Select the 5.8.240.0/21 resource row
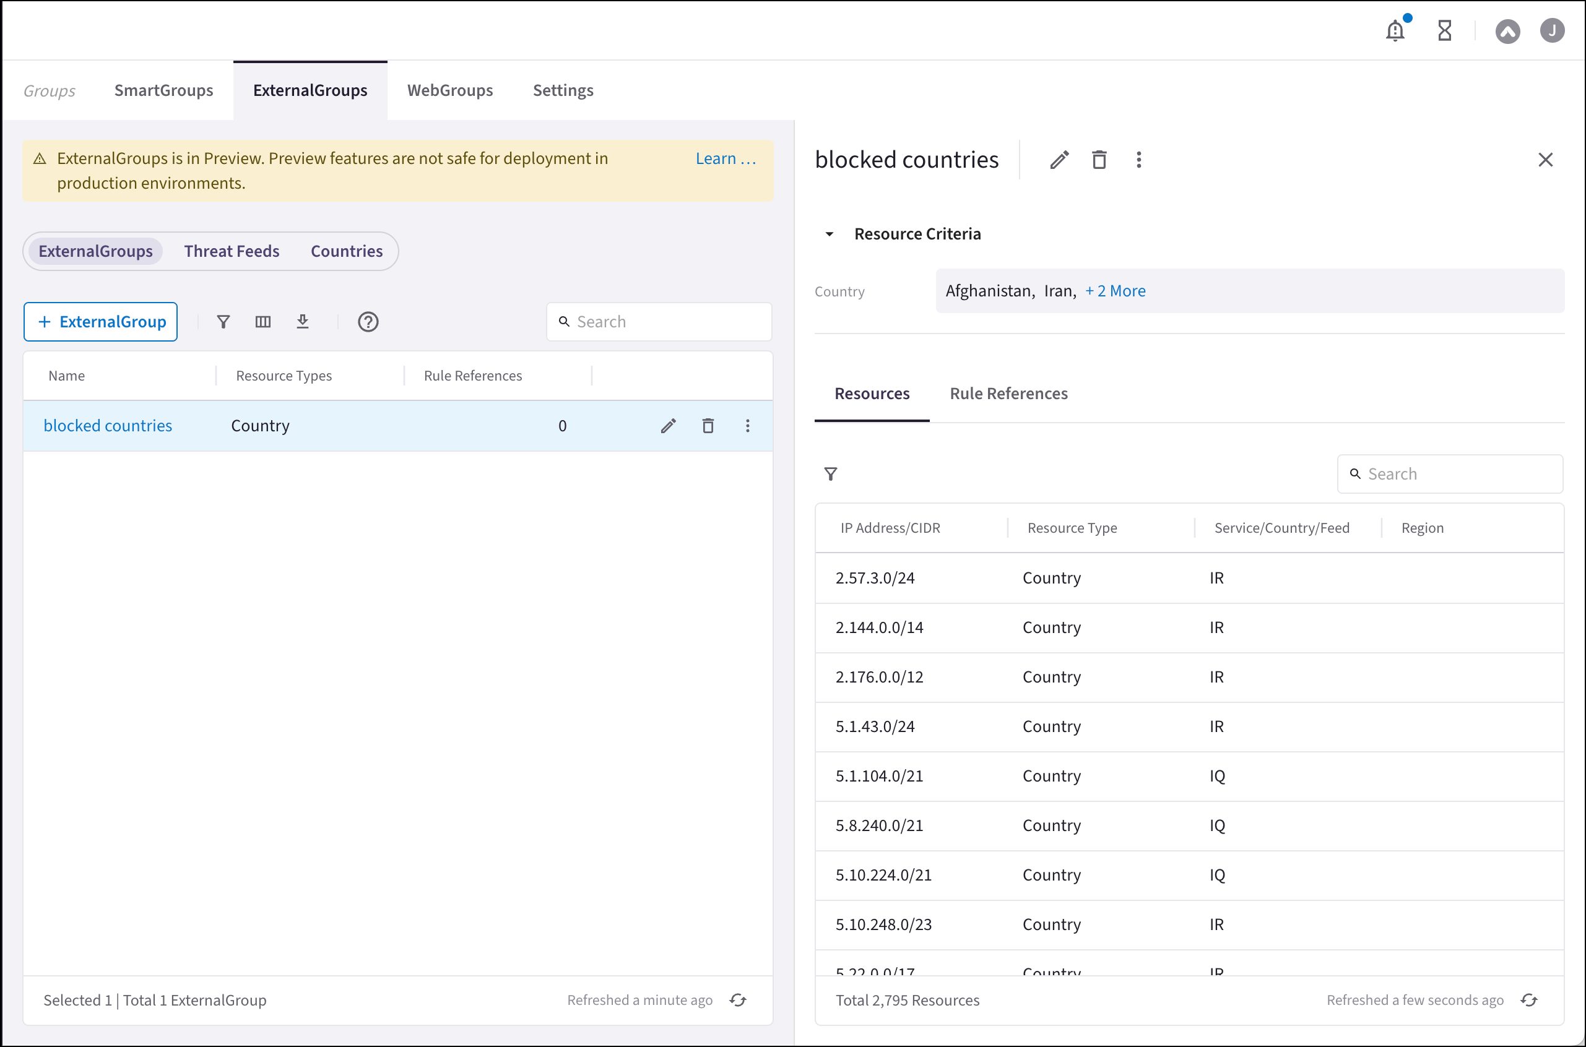Screen dimensions: 1586x1047 tap(1189, 825)
